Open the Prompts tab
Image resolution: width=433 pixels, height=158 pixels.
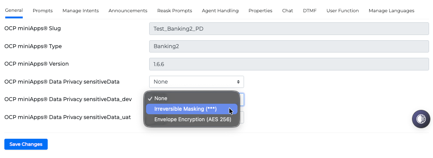pyautogui.click(x=42, y=11)
